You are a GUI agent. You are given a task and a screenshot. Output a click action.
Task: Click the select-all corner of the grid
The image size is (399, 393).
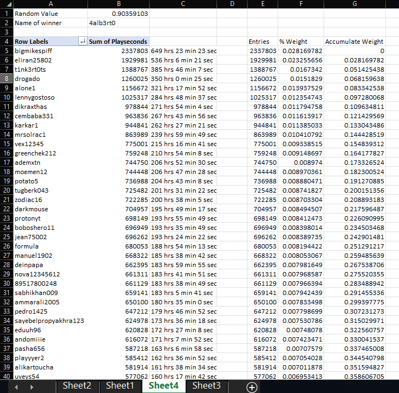[x=5, y=4]
